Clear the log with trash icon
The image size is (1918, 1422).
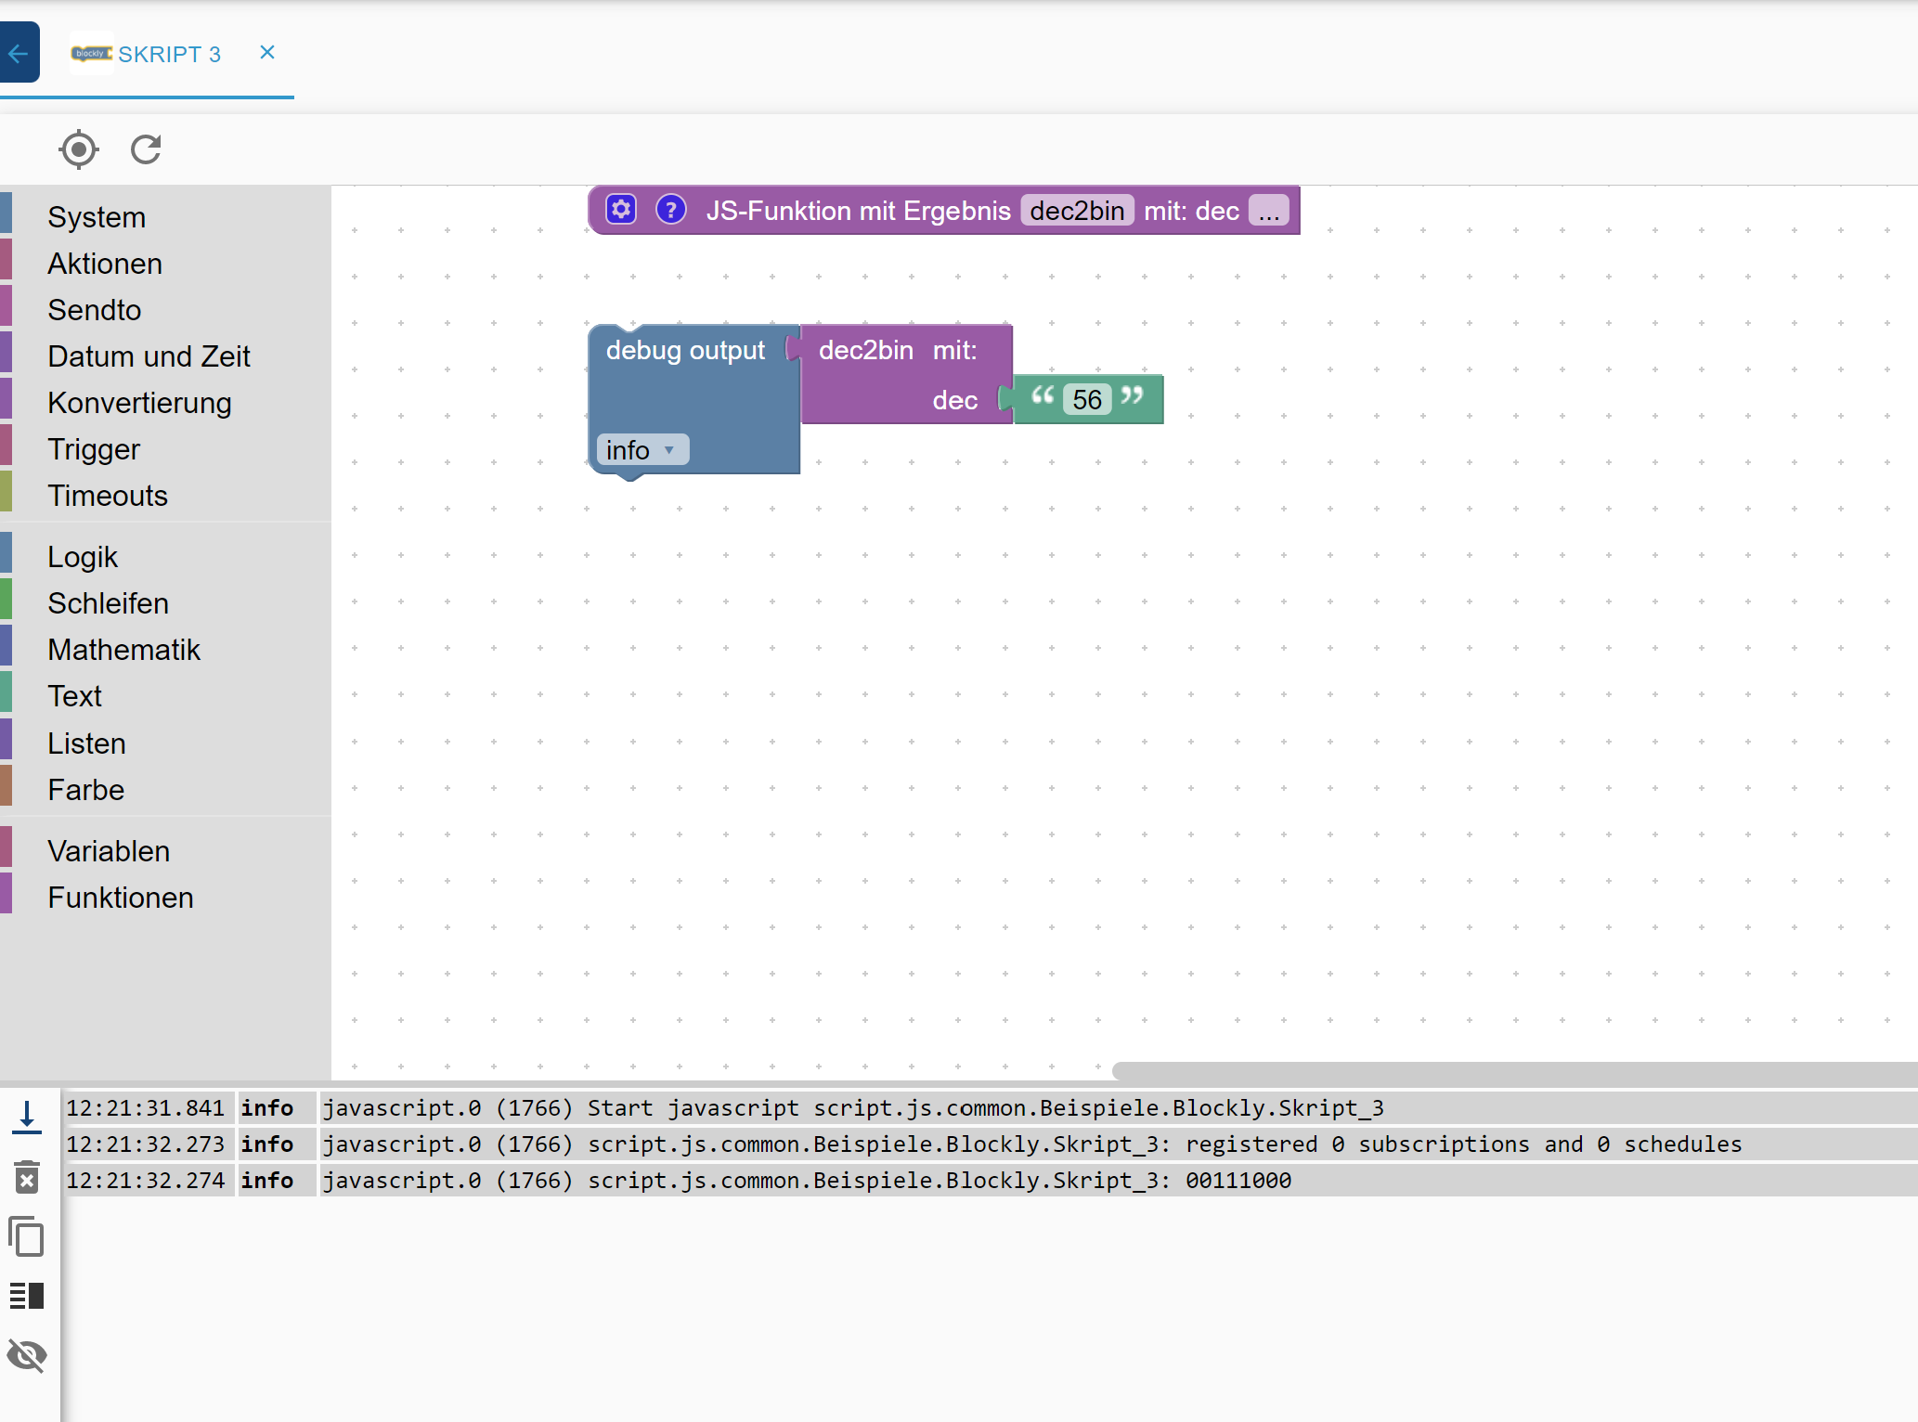coord(27,1177)
